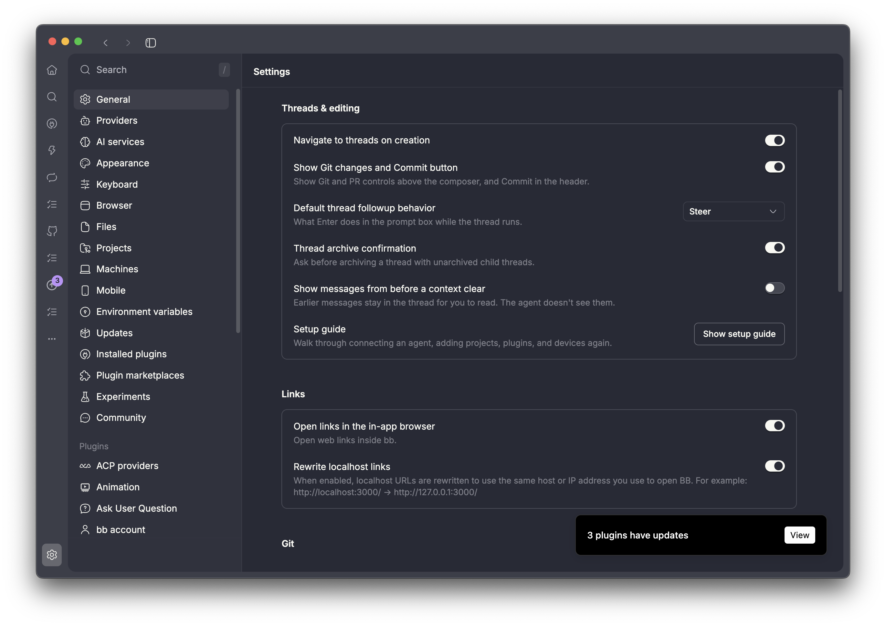Open ACP providers plugin settings
This screenshot has width=886, height=626.
pyautogui.click(x=151, y=466)
